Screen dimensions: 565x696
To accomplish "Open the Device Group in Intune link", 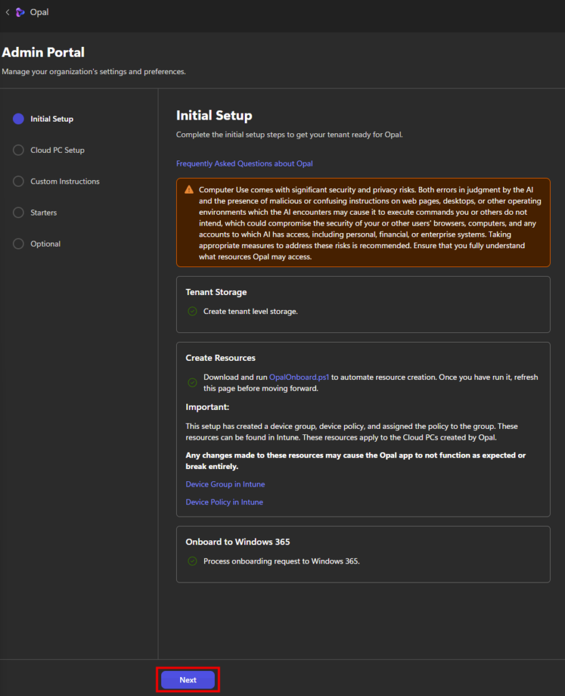I will [x=225, y=485].
